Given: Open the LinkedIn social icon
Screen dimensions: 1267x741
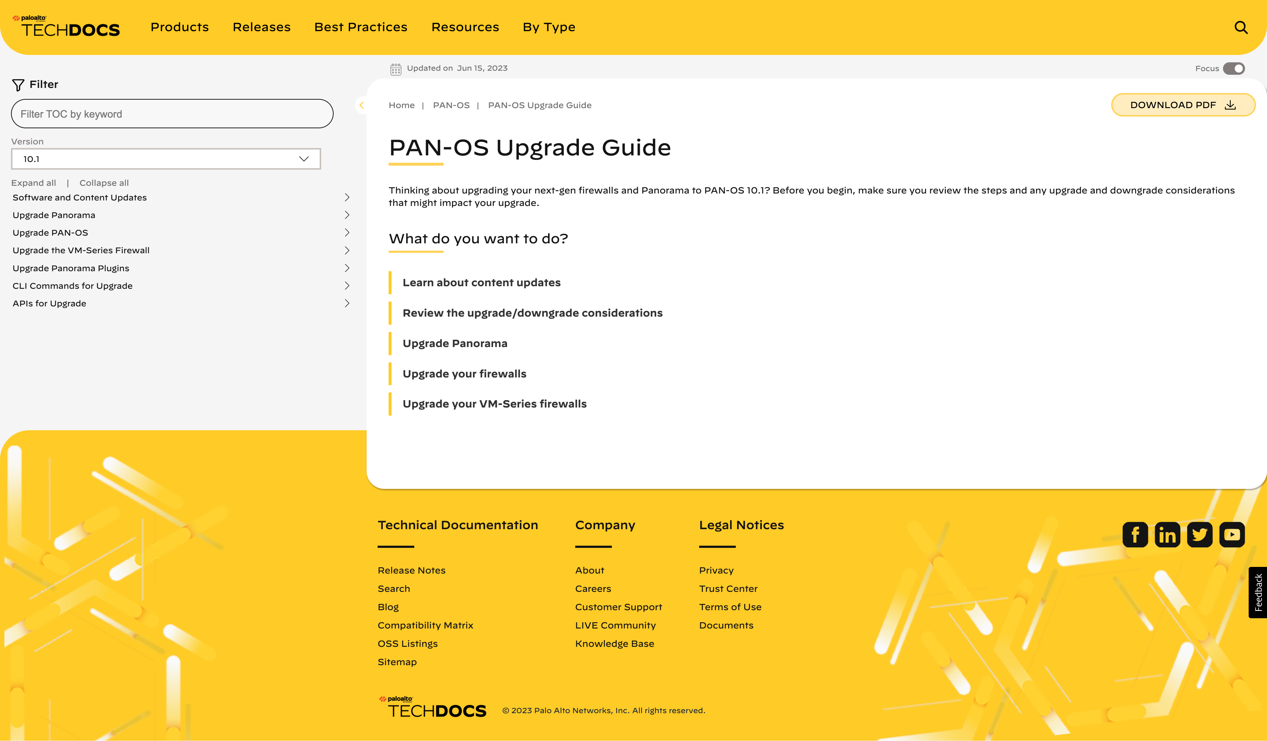Looking at the screenshot, I should click(1167, 534).
